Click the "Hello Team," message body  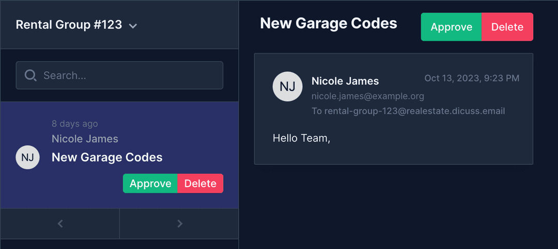301,138
